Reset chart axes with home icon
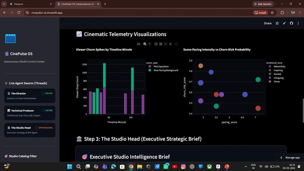Screen dimensions: 304x171 (x=170, y=44)
